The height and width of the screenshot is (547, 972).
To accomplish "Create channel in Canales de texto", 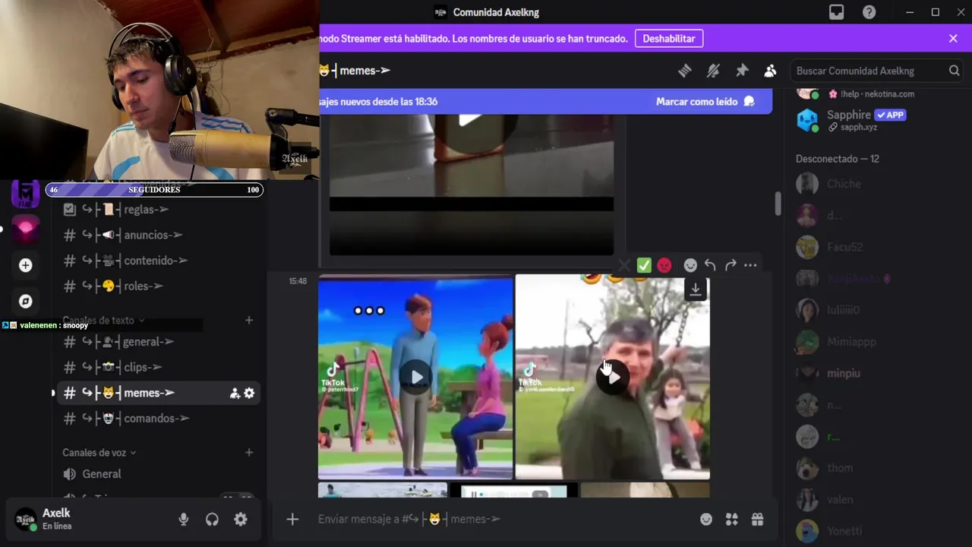I will point(248,321).
